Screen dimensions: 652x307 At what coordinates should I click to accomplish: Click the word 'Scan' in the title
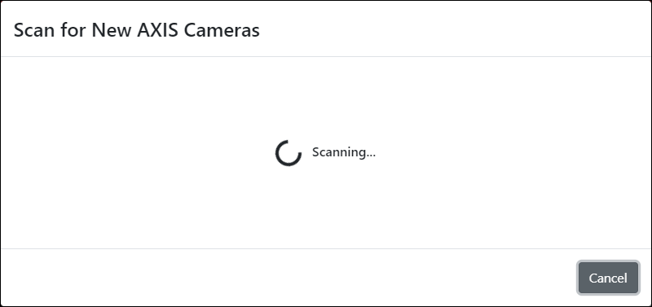(34, 30)
